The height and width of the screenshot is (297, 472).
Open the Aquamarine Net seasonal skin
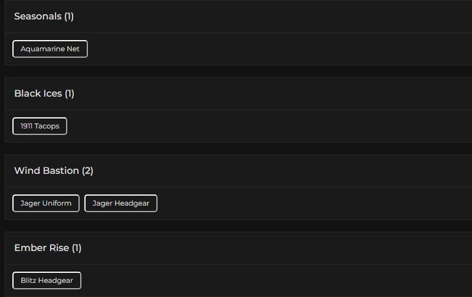pyautogui.click(x=50, y=49)
